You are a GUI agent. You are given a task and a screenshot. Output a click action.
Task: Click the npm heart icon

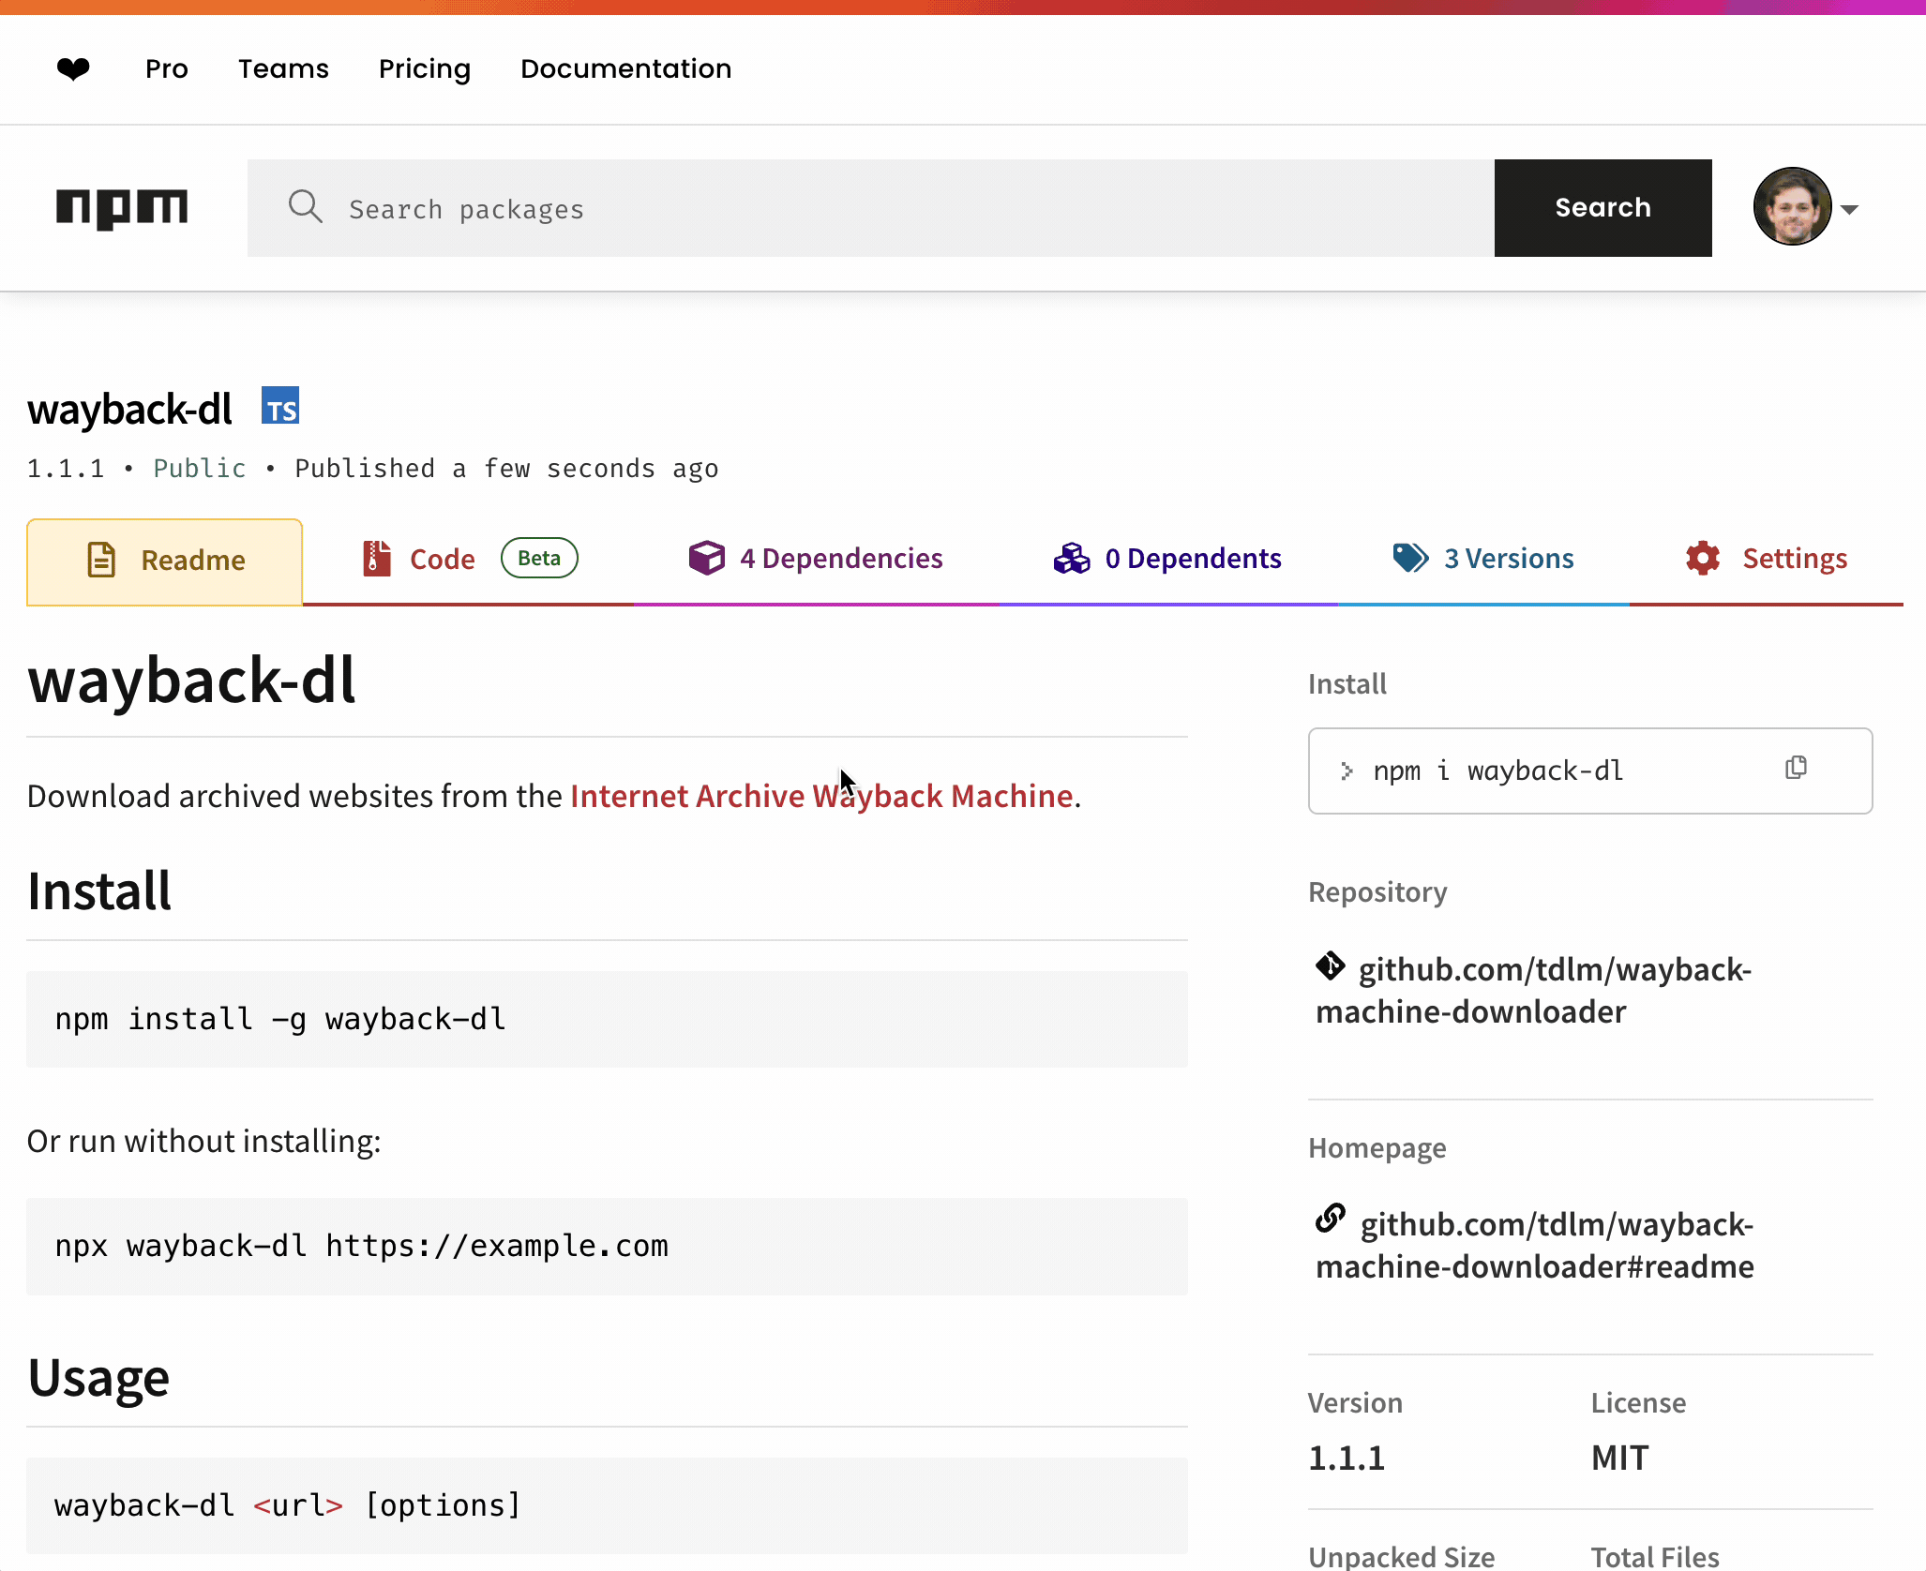[x=72, y=68]
